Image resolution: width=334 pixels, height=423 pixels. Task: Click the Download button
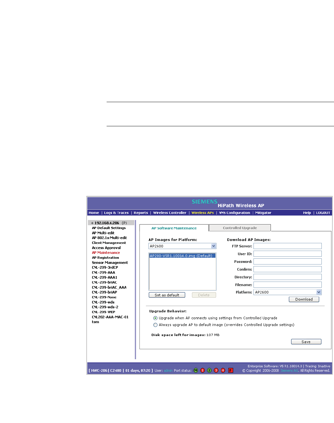coord(304,299)
